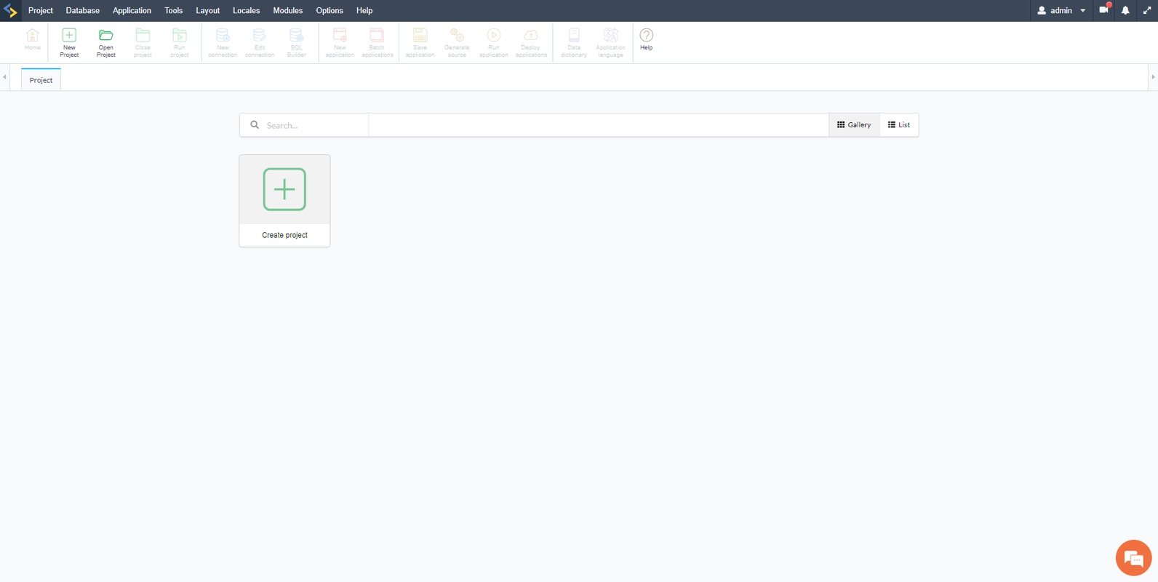Screen dimensions: 1158x582
Task: Toggle fullscreen with the expand arrows icon
Action: click(1147, 10)
